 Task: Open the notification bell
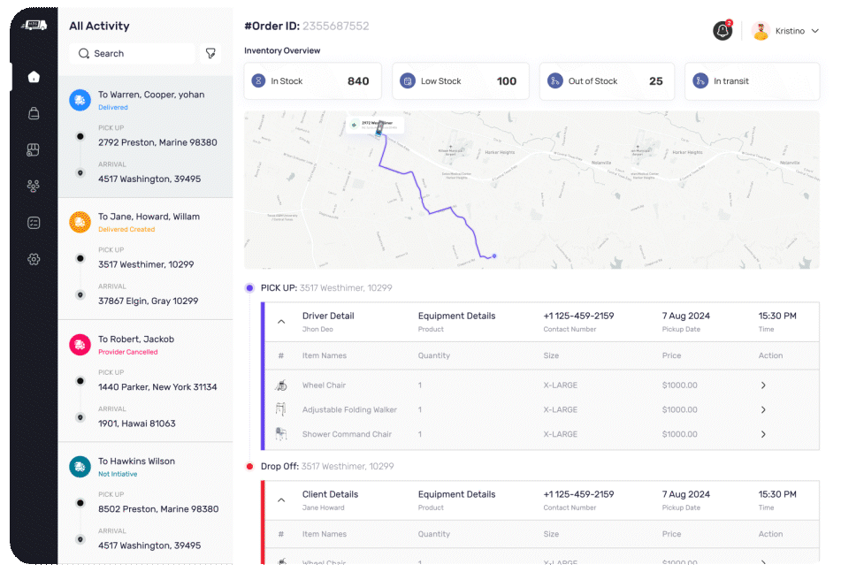click(722, 31)
